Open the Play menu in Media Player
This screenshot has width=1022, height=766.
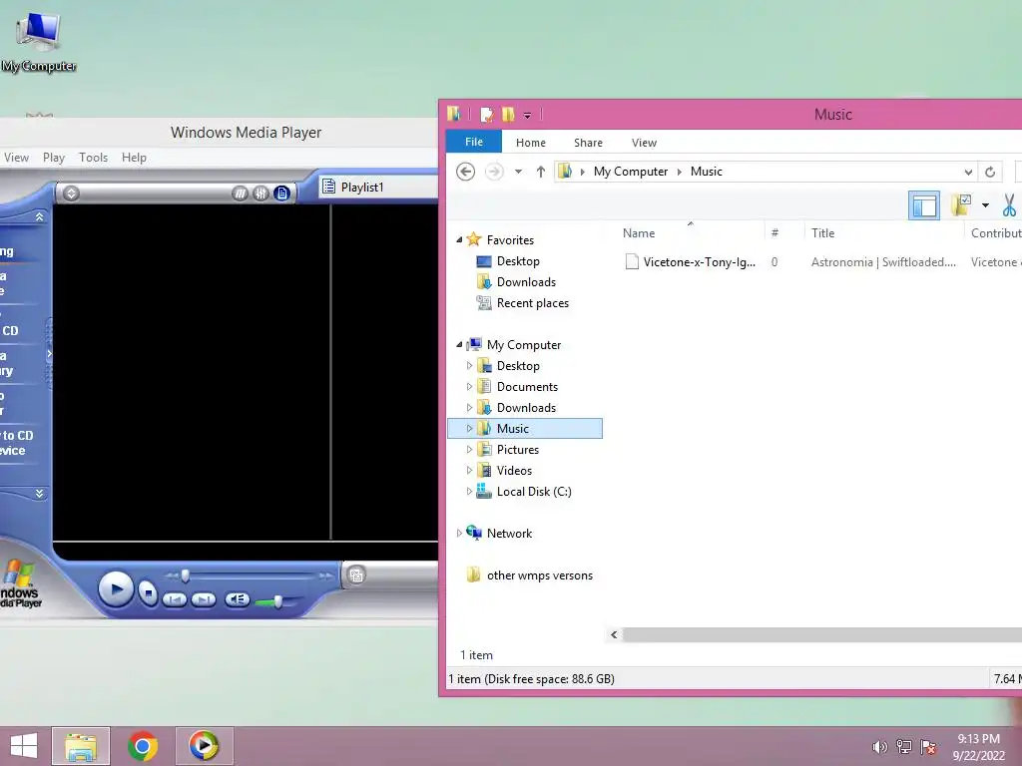[x=54, y=158]
